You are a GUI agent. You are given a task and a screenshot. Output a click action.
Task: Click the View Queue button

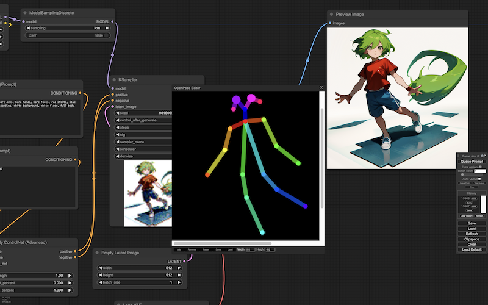pyautogui.click(x=479, y=183)
